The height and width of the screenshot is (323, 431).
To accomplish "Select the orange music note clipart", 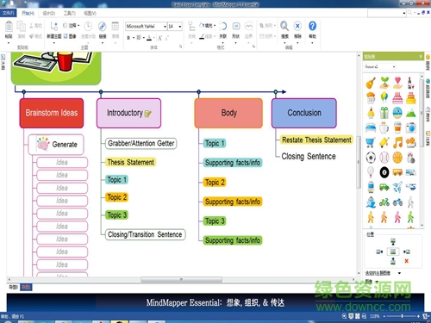I will pos(397,142).
